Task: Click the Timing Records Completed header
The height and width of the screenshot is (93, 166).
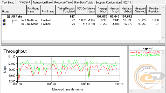Action: coord(66,10)
